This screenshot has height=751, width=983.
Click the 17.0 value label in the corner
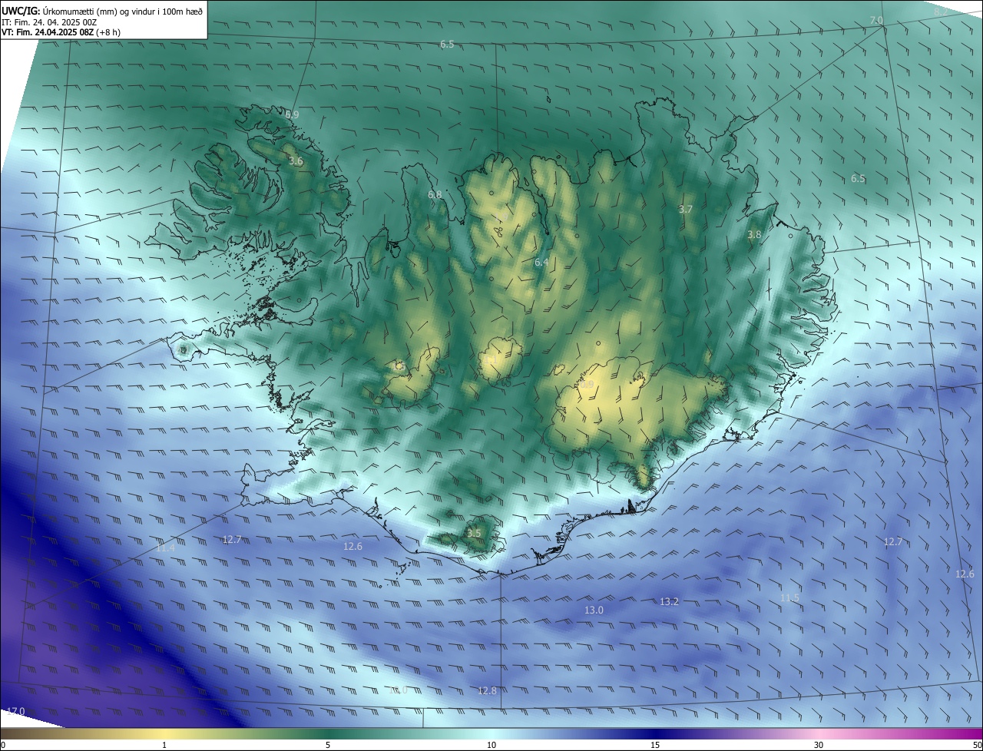15,711
